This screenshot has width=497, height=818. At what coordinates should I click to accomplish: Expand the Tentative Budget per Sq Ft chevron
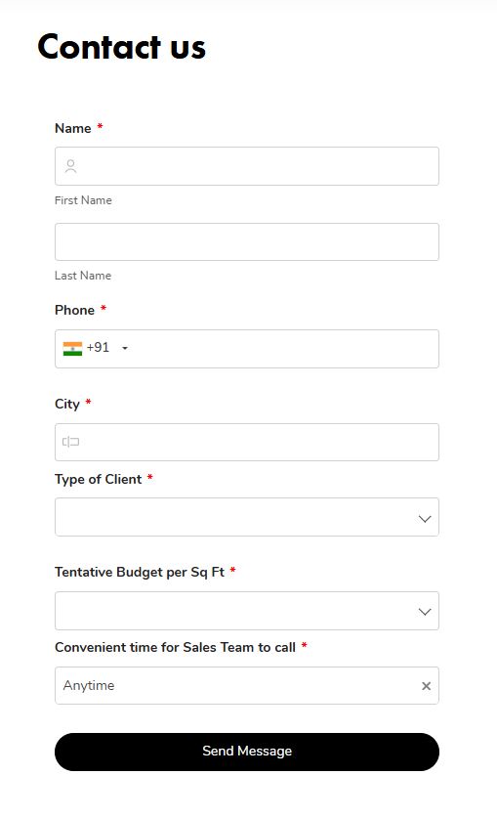coord(425,612)
